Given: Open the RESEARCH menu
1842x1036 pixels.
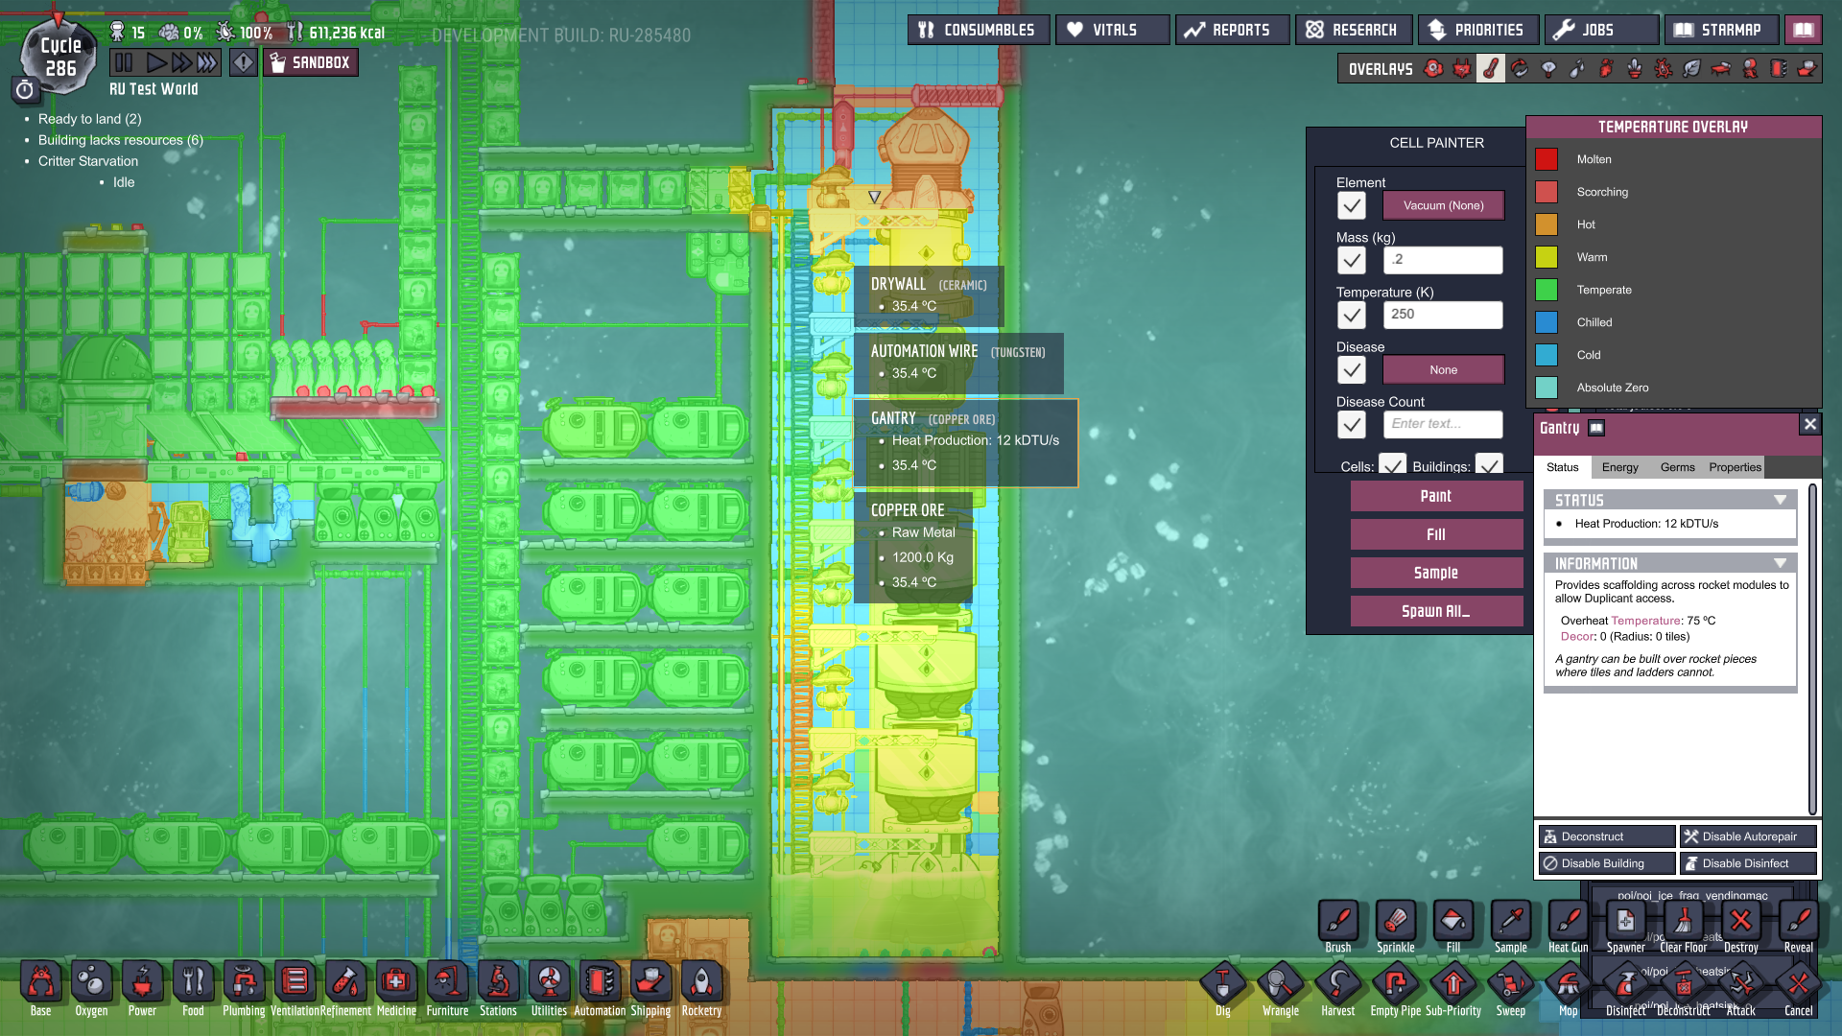Looking at the screenshot, I should (1353, 30).
